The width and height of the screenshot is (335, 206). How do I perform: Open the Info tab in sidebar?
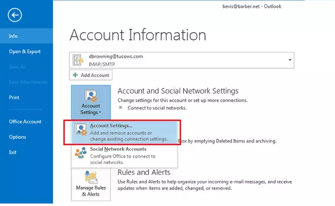point(27,36)
